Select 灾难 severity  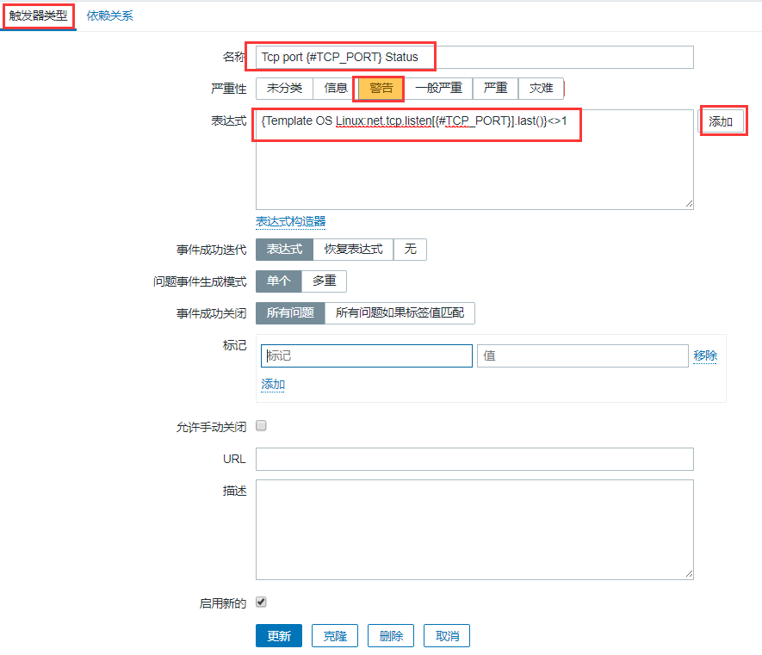tap(541, 88)
